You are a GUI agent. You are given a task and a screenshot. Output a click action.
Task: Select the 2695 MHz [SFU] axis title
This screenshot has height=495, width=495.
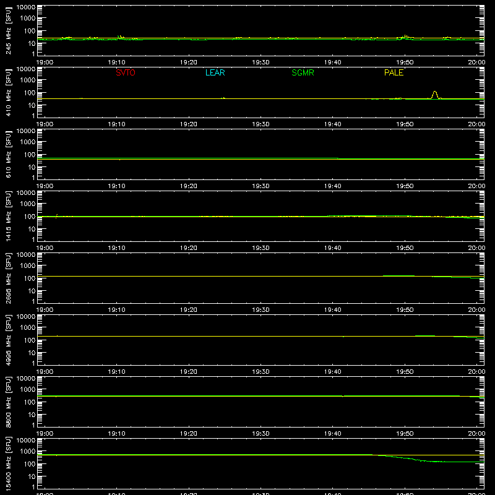tap(8, 278)
